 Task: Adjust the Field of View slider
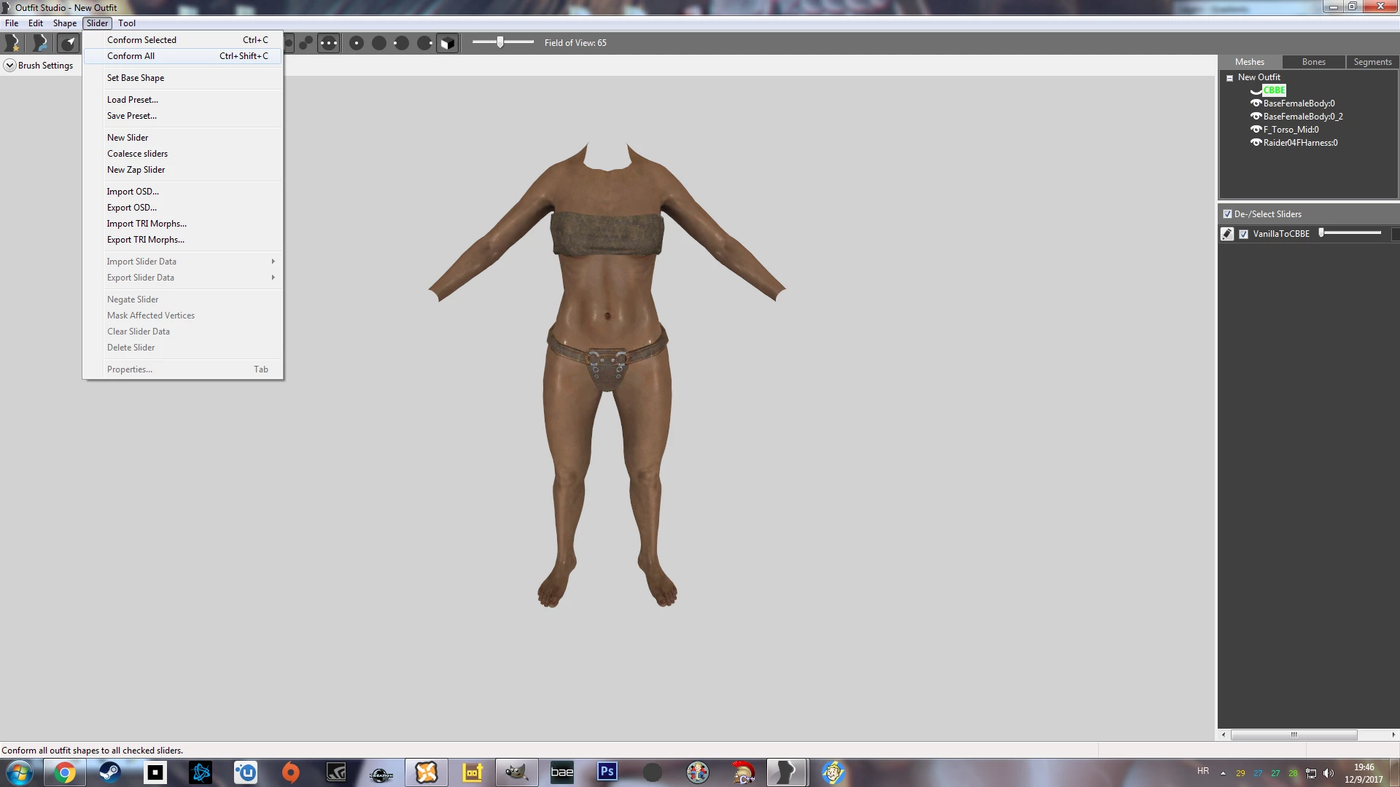tap(502, 42)
